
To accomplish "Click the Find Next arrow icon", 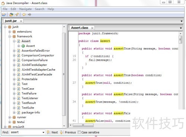I will 48,132.
